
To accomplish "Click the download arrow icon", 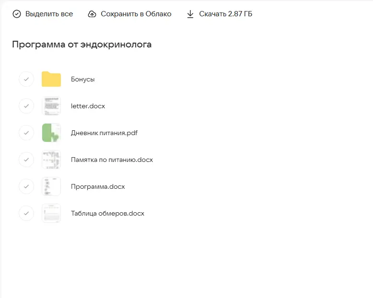I will click(x=190, y=14).
